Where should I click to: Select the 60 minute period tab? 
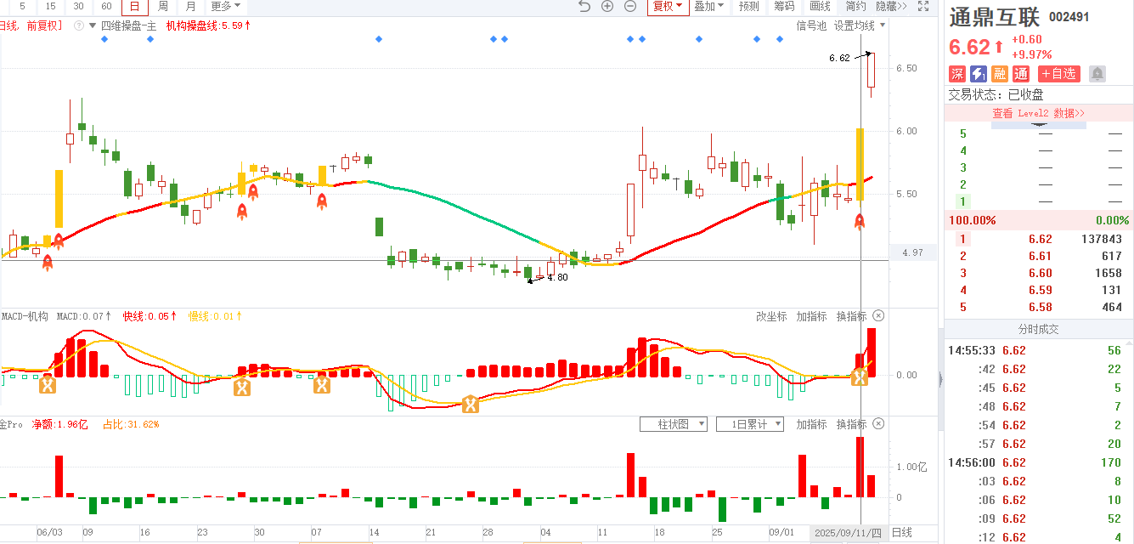point(106,6)
